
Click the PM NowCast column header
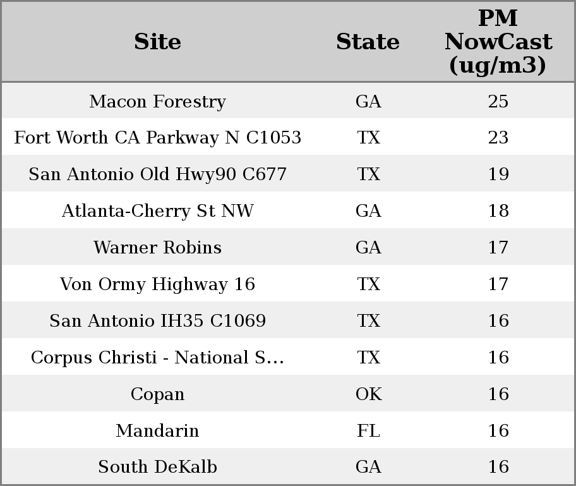click(x=498, y=42)
